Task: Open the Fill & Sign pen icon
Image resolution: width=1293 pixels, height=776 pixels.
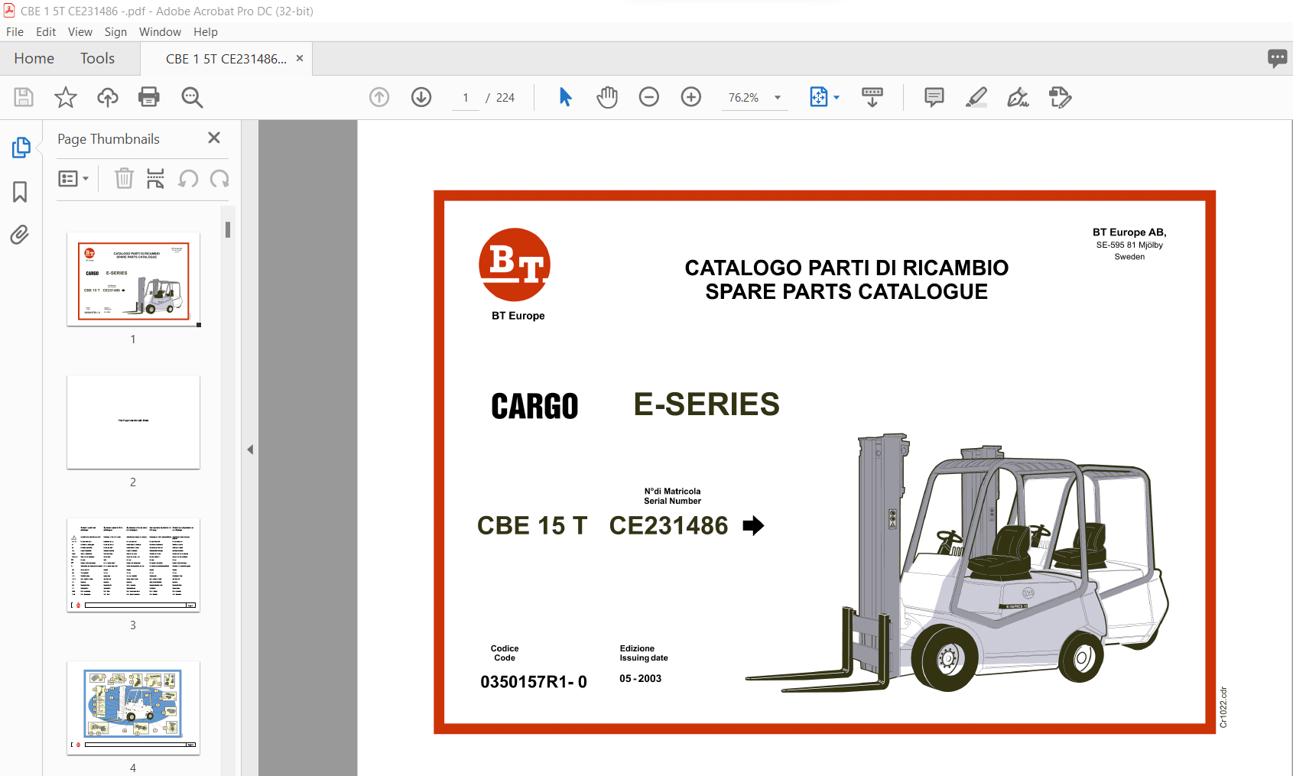Action: (x=1018, y=97)
